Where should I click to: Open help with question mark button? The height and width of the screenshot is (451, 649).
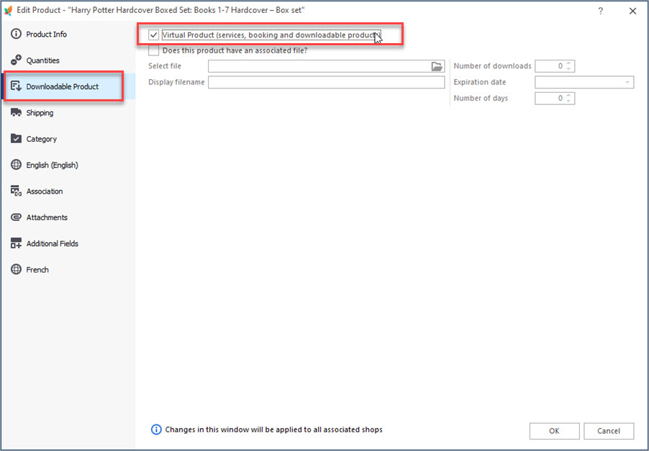tap(600, 12)
